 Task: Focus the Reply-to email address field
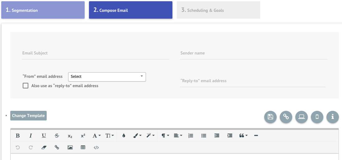tap(253, 81)
